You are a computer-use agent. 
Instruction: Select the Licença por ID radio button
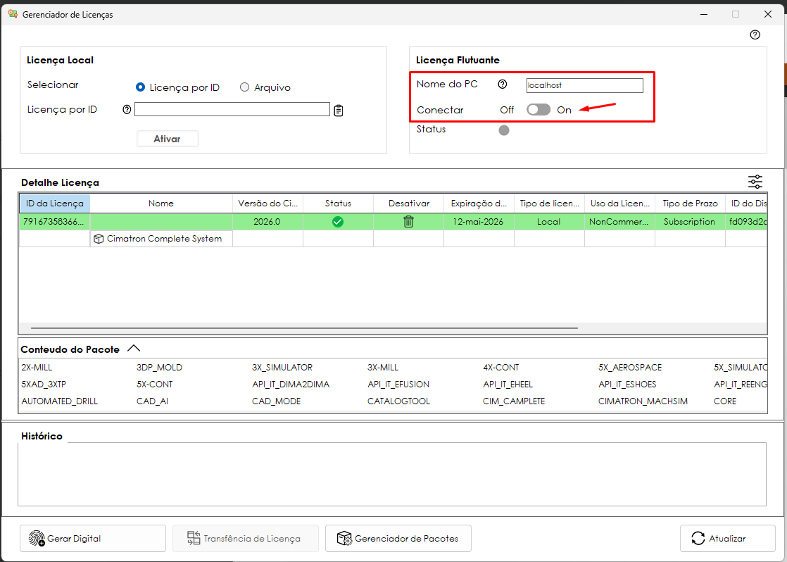141,87
